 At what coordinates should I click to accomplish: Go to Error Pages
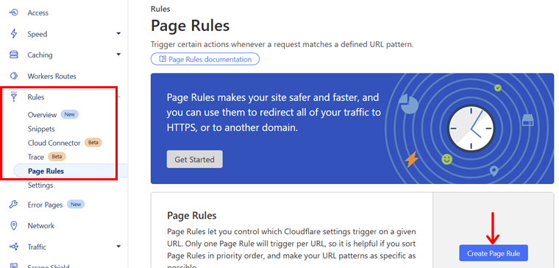click(45, 205)
